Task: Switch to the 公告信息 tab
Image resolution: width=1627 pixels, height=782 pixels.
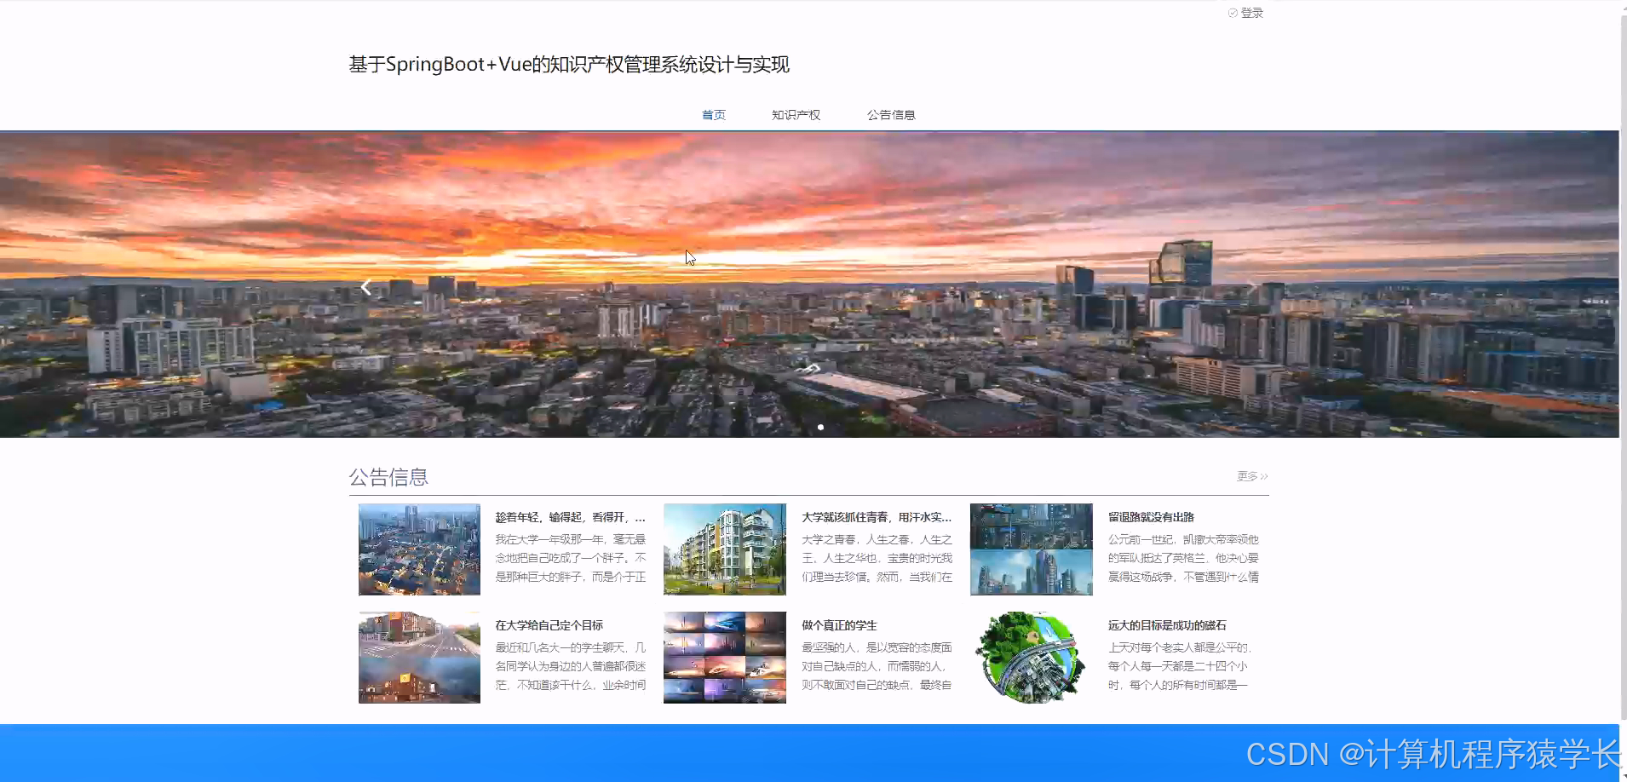Action: click(x=891, y=114)
